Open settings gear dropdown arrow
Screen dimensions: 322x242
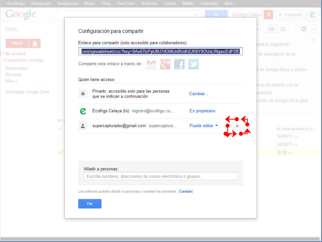(x=314, y=29)
